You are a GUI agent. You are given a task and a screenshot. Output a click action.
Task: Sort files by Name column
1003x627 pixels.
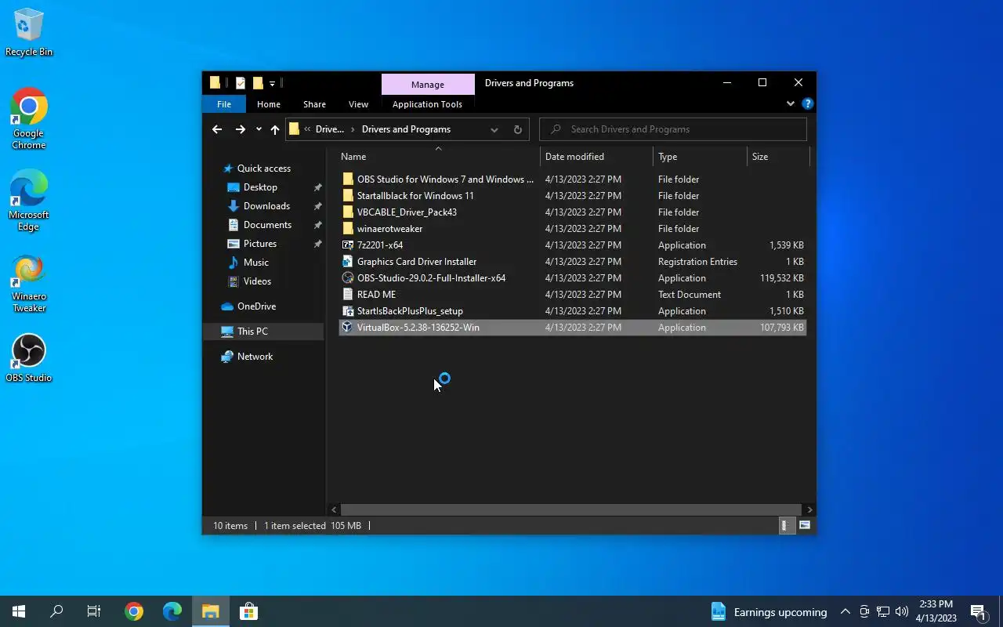click(x=438, y=157)
